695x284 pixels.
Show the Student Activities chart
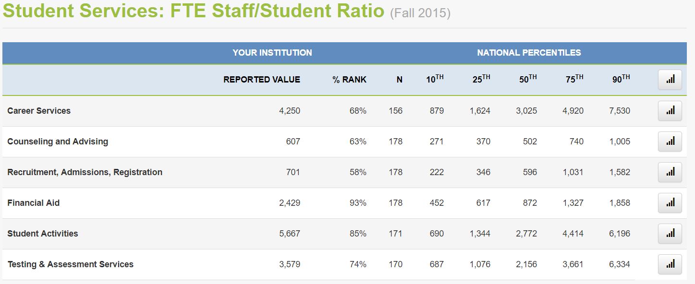[670, 233]
